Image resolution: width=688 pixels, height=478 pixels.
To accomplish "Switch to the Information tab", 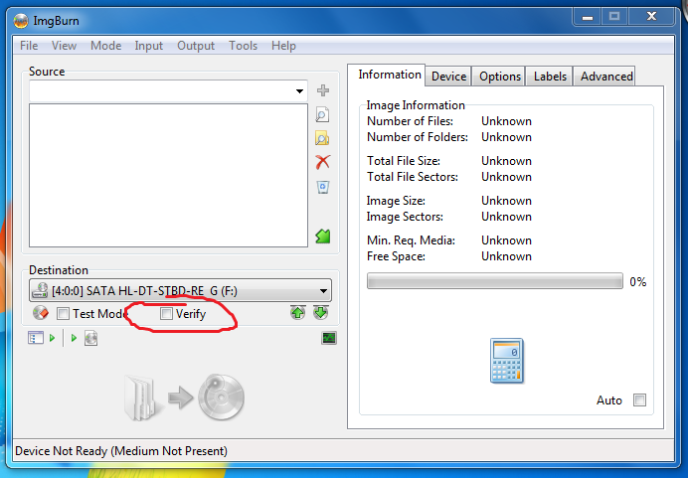I will [389, 75].
